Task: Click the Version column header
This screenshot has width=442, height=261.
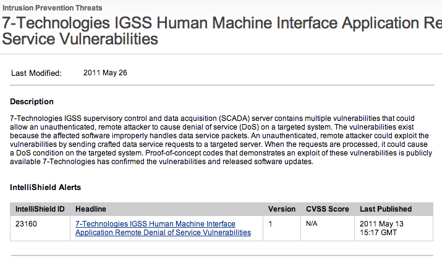Action: [x=281, y=209]
